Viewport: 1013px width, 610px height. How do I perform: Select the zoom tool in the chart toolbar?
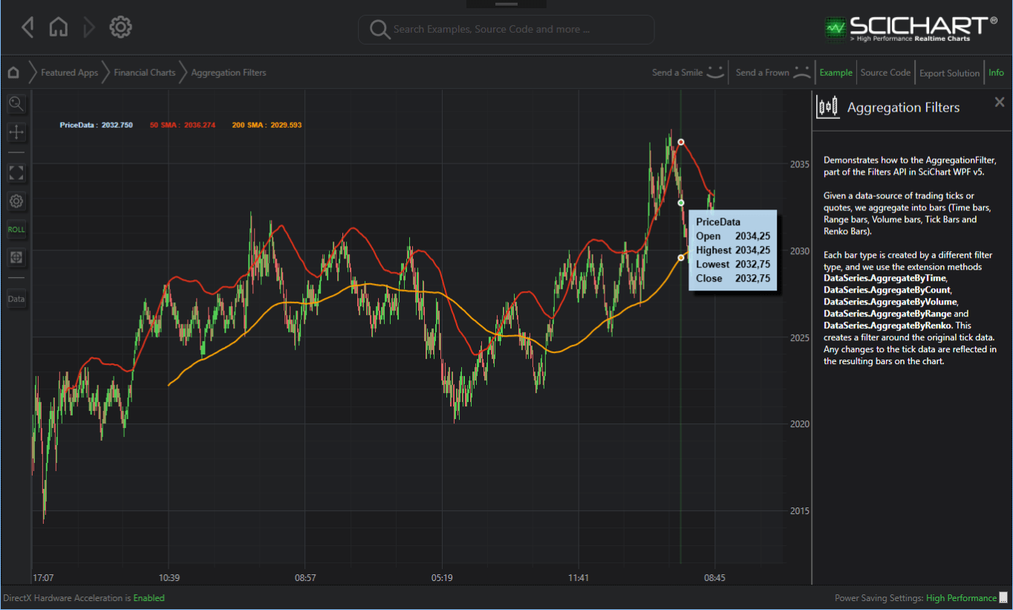click(x=16, y=104)
